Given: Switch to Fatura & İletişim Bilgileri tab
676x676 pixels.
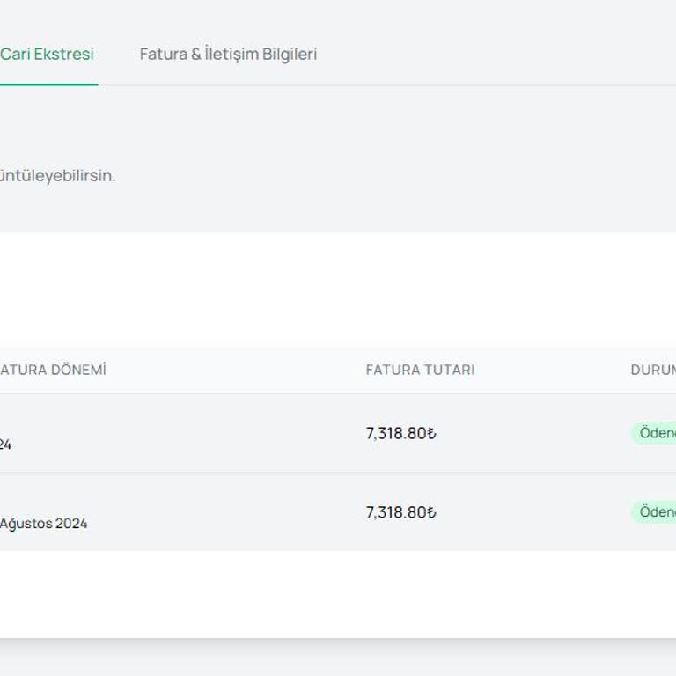Looking at the screenshot, I should tap(228, 54).
